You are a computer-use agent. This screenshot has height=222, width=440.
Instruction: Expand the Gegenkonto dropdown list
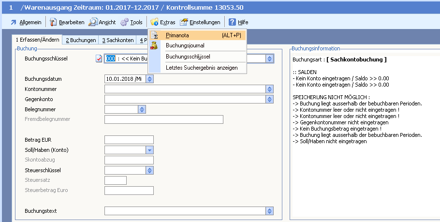(269, 99)
